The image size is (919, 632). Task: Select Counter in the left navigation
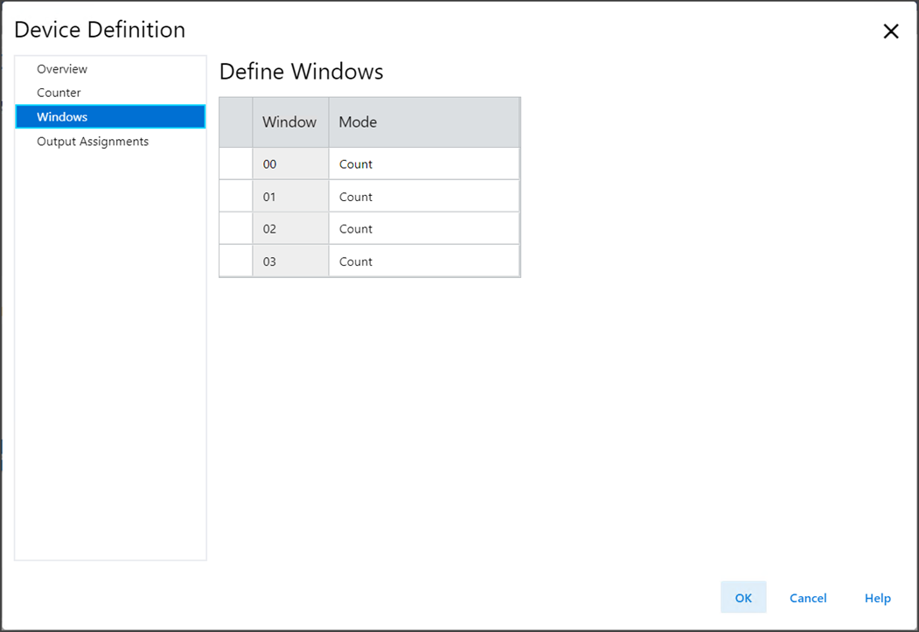coord(59,93)
